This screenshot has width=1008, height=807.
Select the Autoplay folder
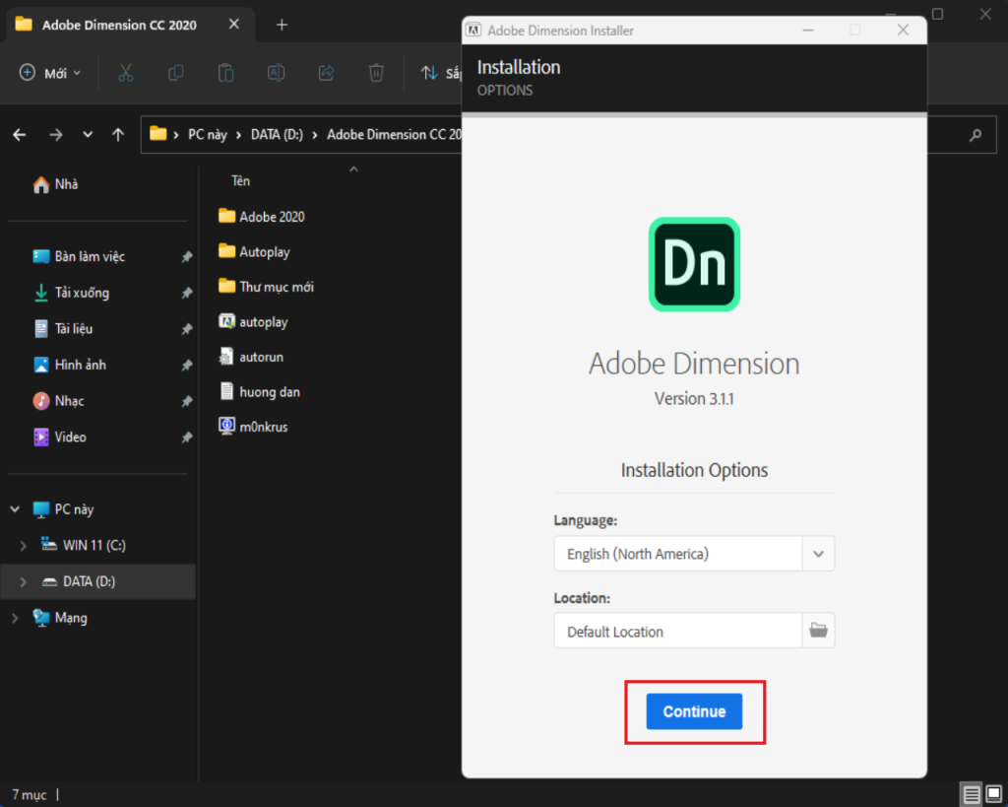(x=254, y=251)
